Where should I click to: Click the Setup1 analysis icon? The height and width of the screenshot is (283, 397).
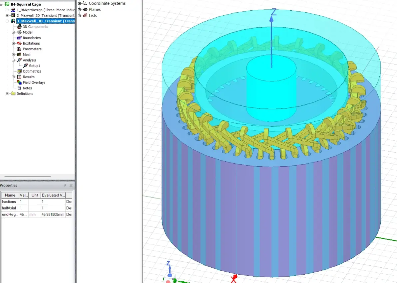(x=25, y=66)
